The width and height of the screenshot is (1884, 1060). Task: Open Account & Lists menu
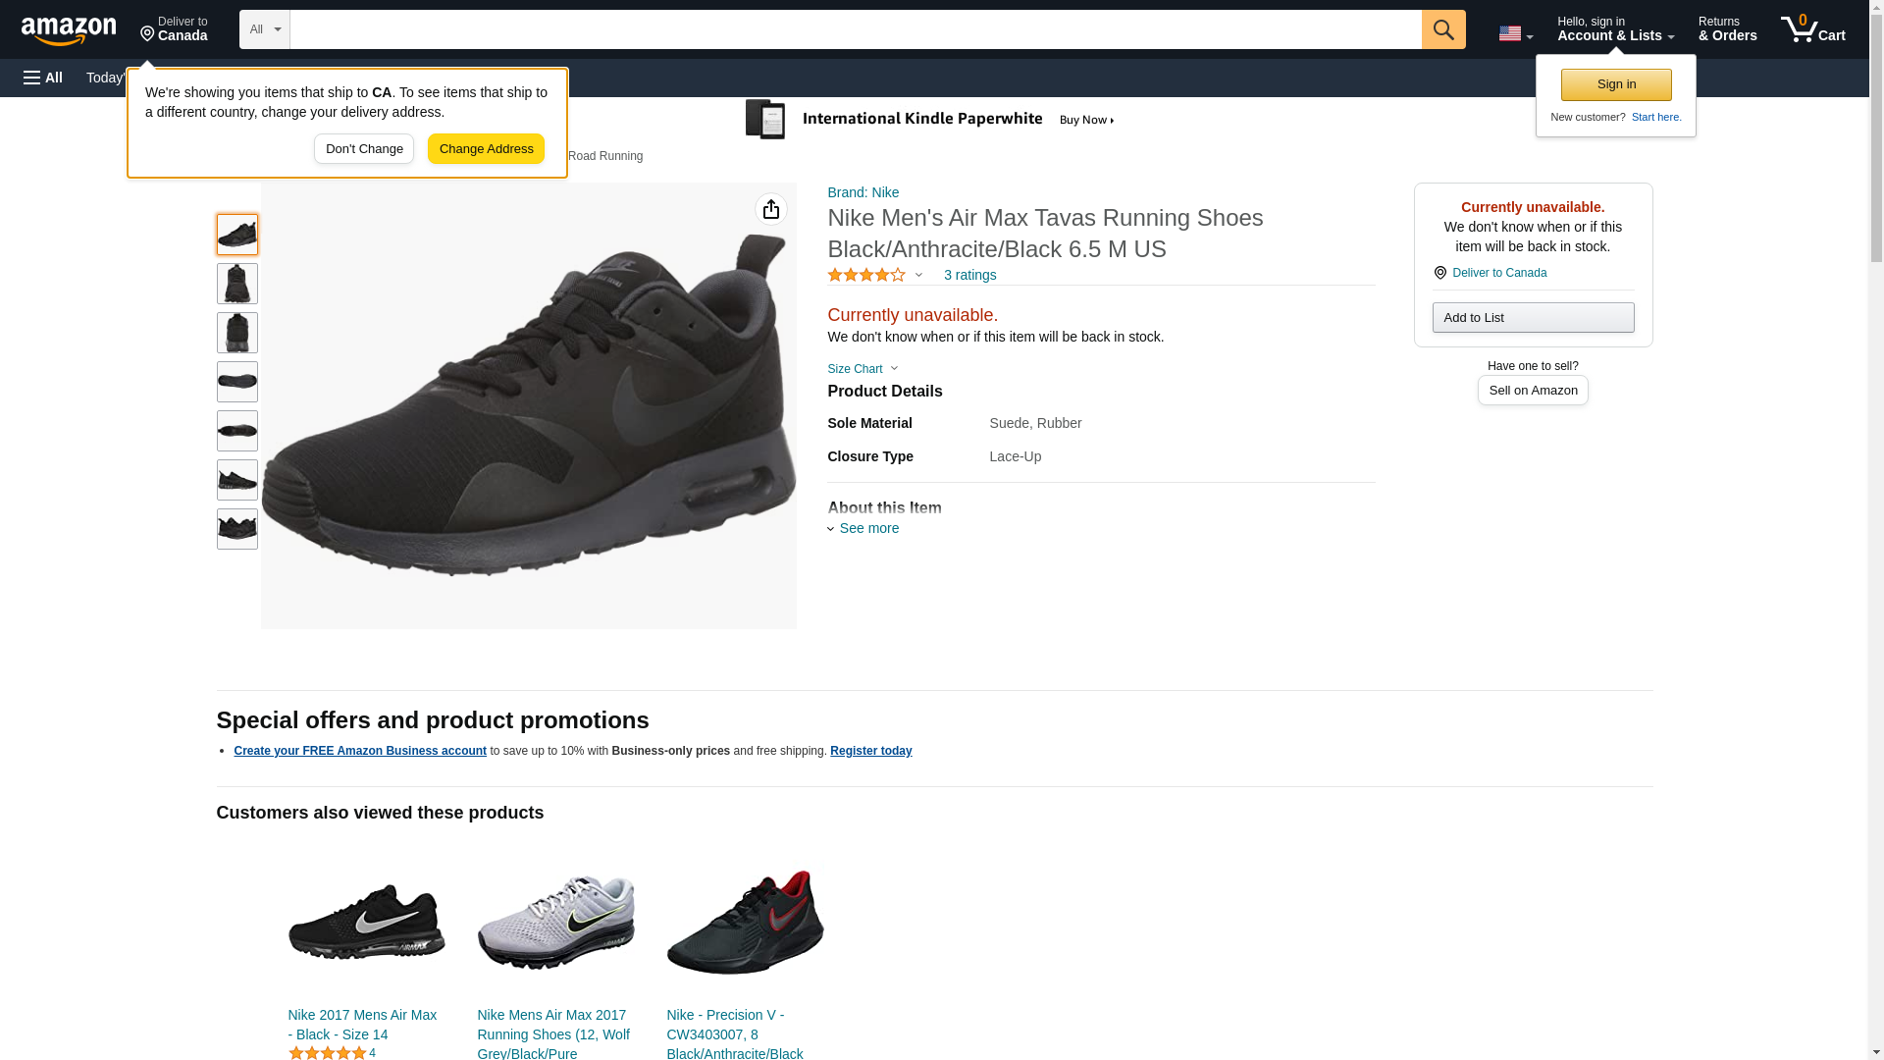pos(1615,29)
